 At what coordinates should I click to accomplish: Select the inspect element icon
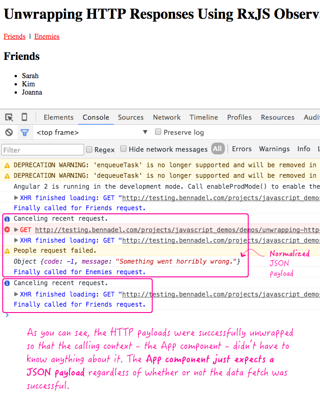pyautogui.click(x=9, y=117)
